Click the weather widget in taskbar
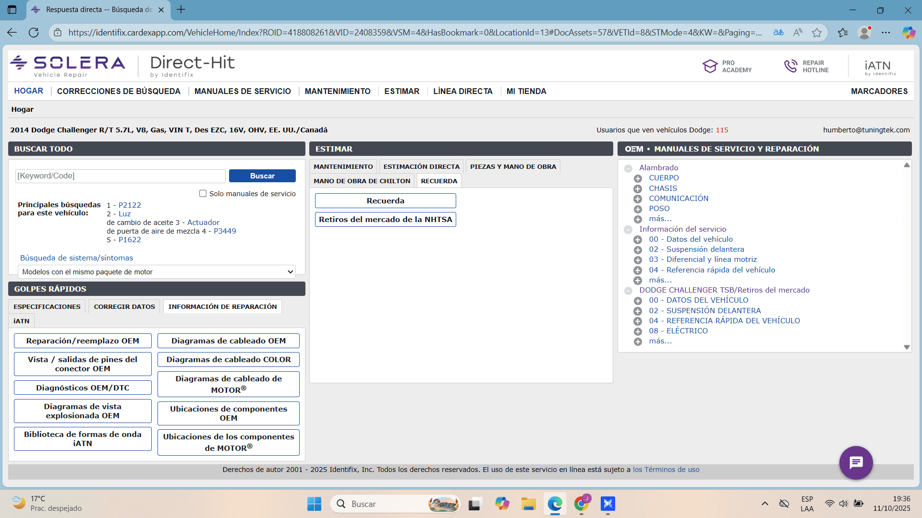This screenshot has width=922, height=518. point(38,504)
